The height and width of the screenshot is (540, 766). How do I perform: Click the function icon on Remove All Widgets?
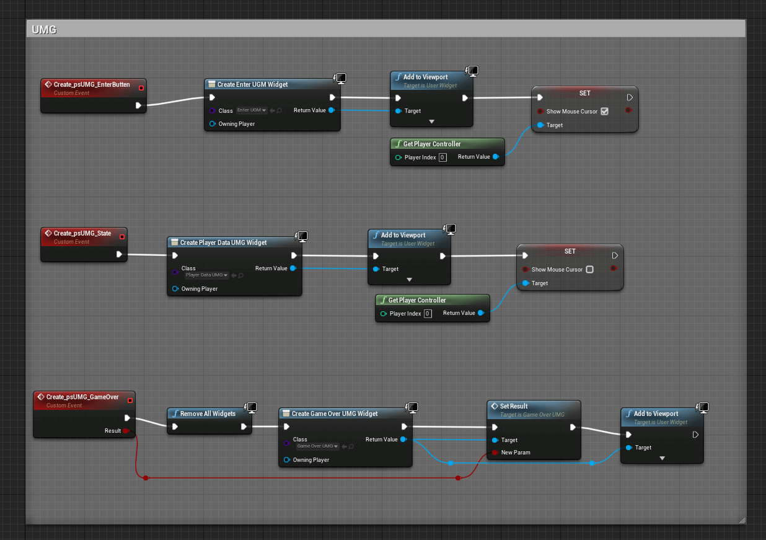click(x=175, y=414)
